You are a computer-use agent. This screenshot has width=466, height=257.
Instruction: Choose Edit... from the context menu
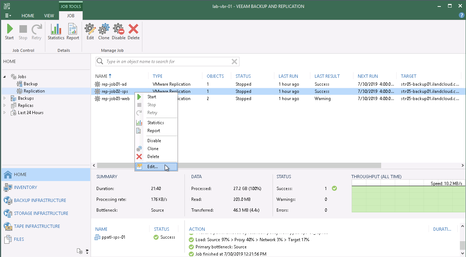tap(152, 167)
